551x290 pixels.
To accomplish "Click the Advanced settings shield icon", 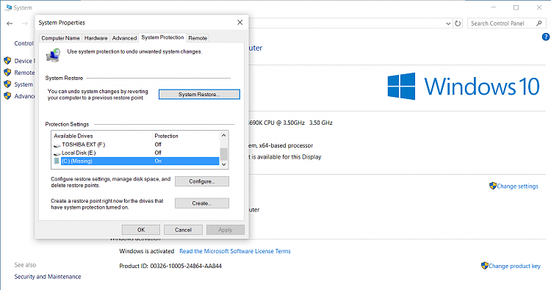I will click(x=7, y=95).
